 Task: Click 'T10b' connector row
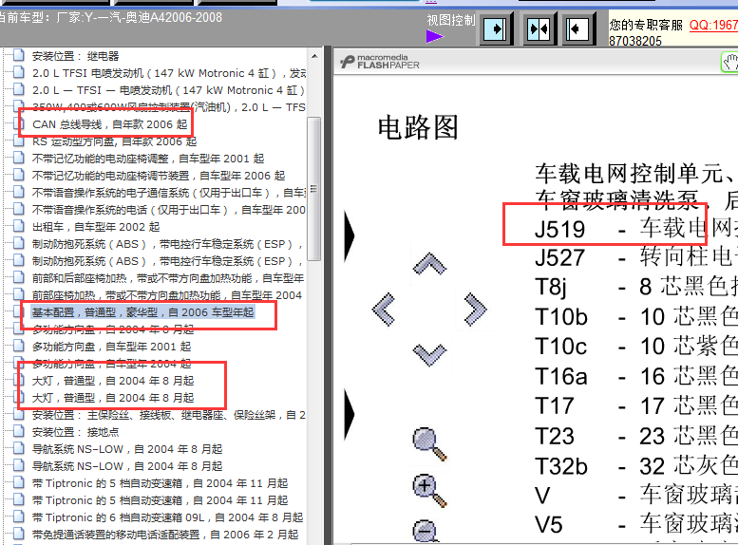click(635, 317)
